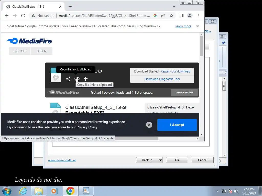Click the help question mark icon in rear window

[x=224, y=43]
